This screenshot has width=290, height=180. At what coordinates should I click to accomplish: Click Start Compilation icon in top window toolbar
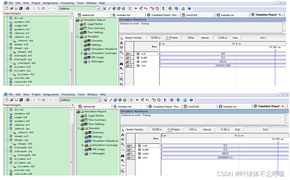pyautogui.click(x=136, y=8)
